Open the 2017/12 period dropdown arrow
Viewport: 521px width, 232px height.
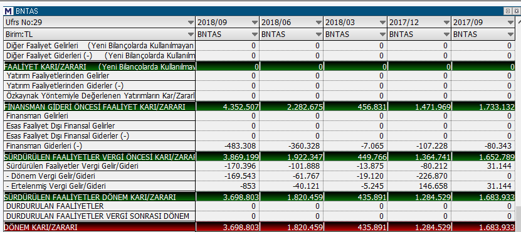[446, 23]
